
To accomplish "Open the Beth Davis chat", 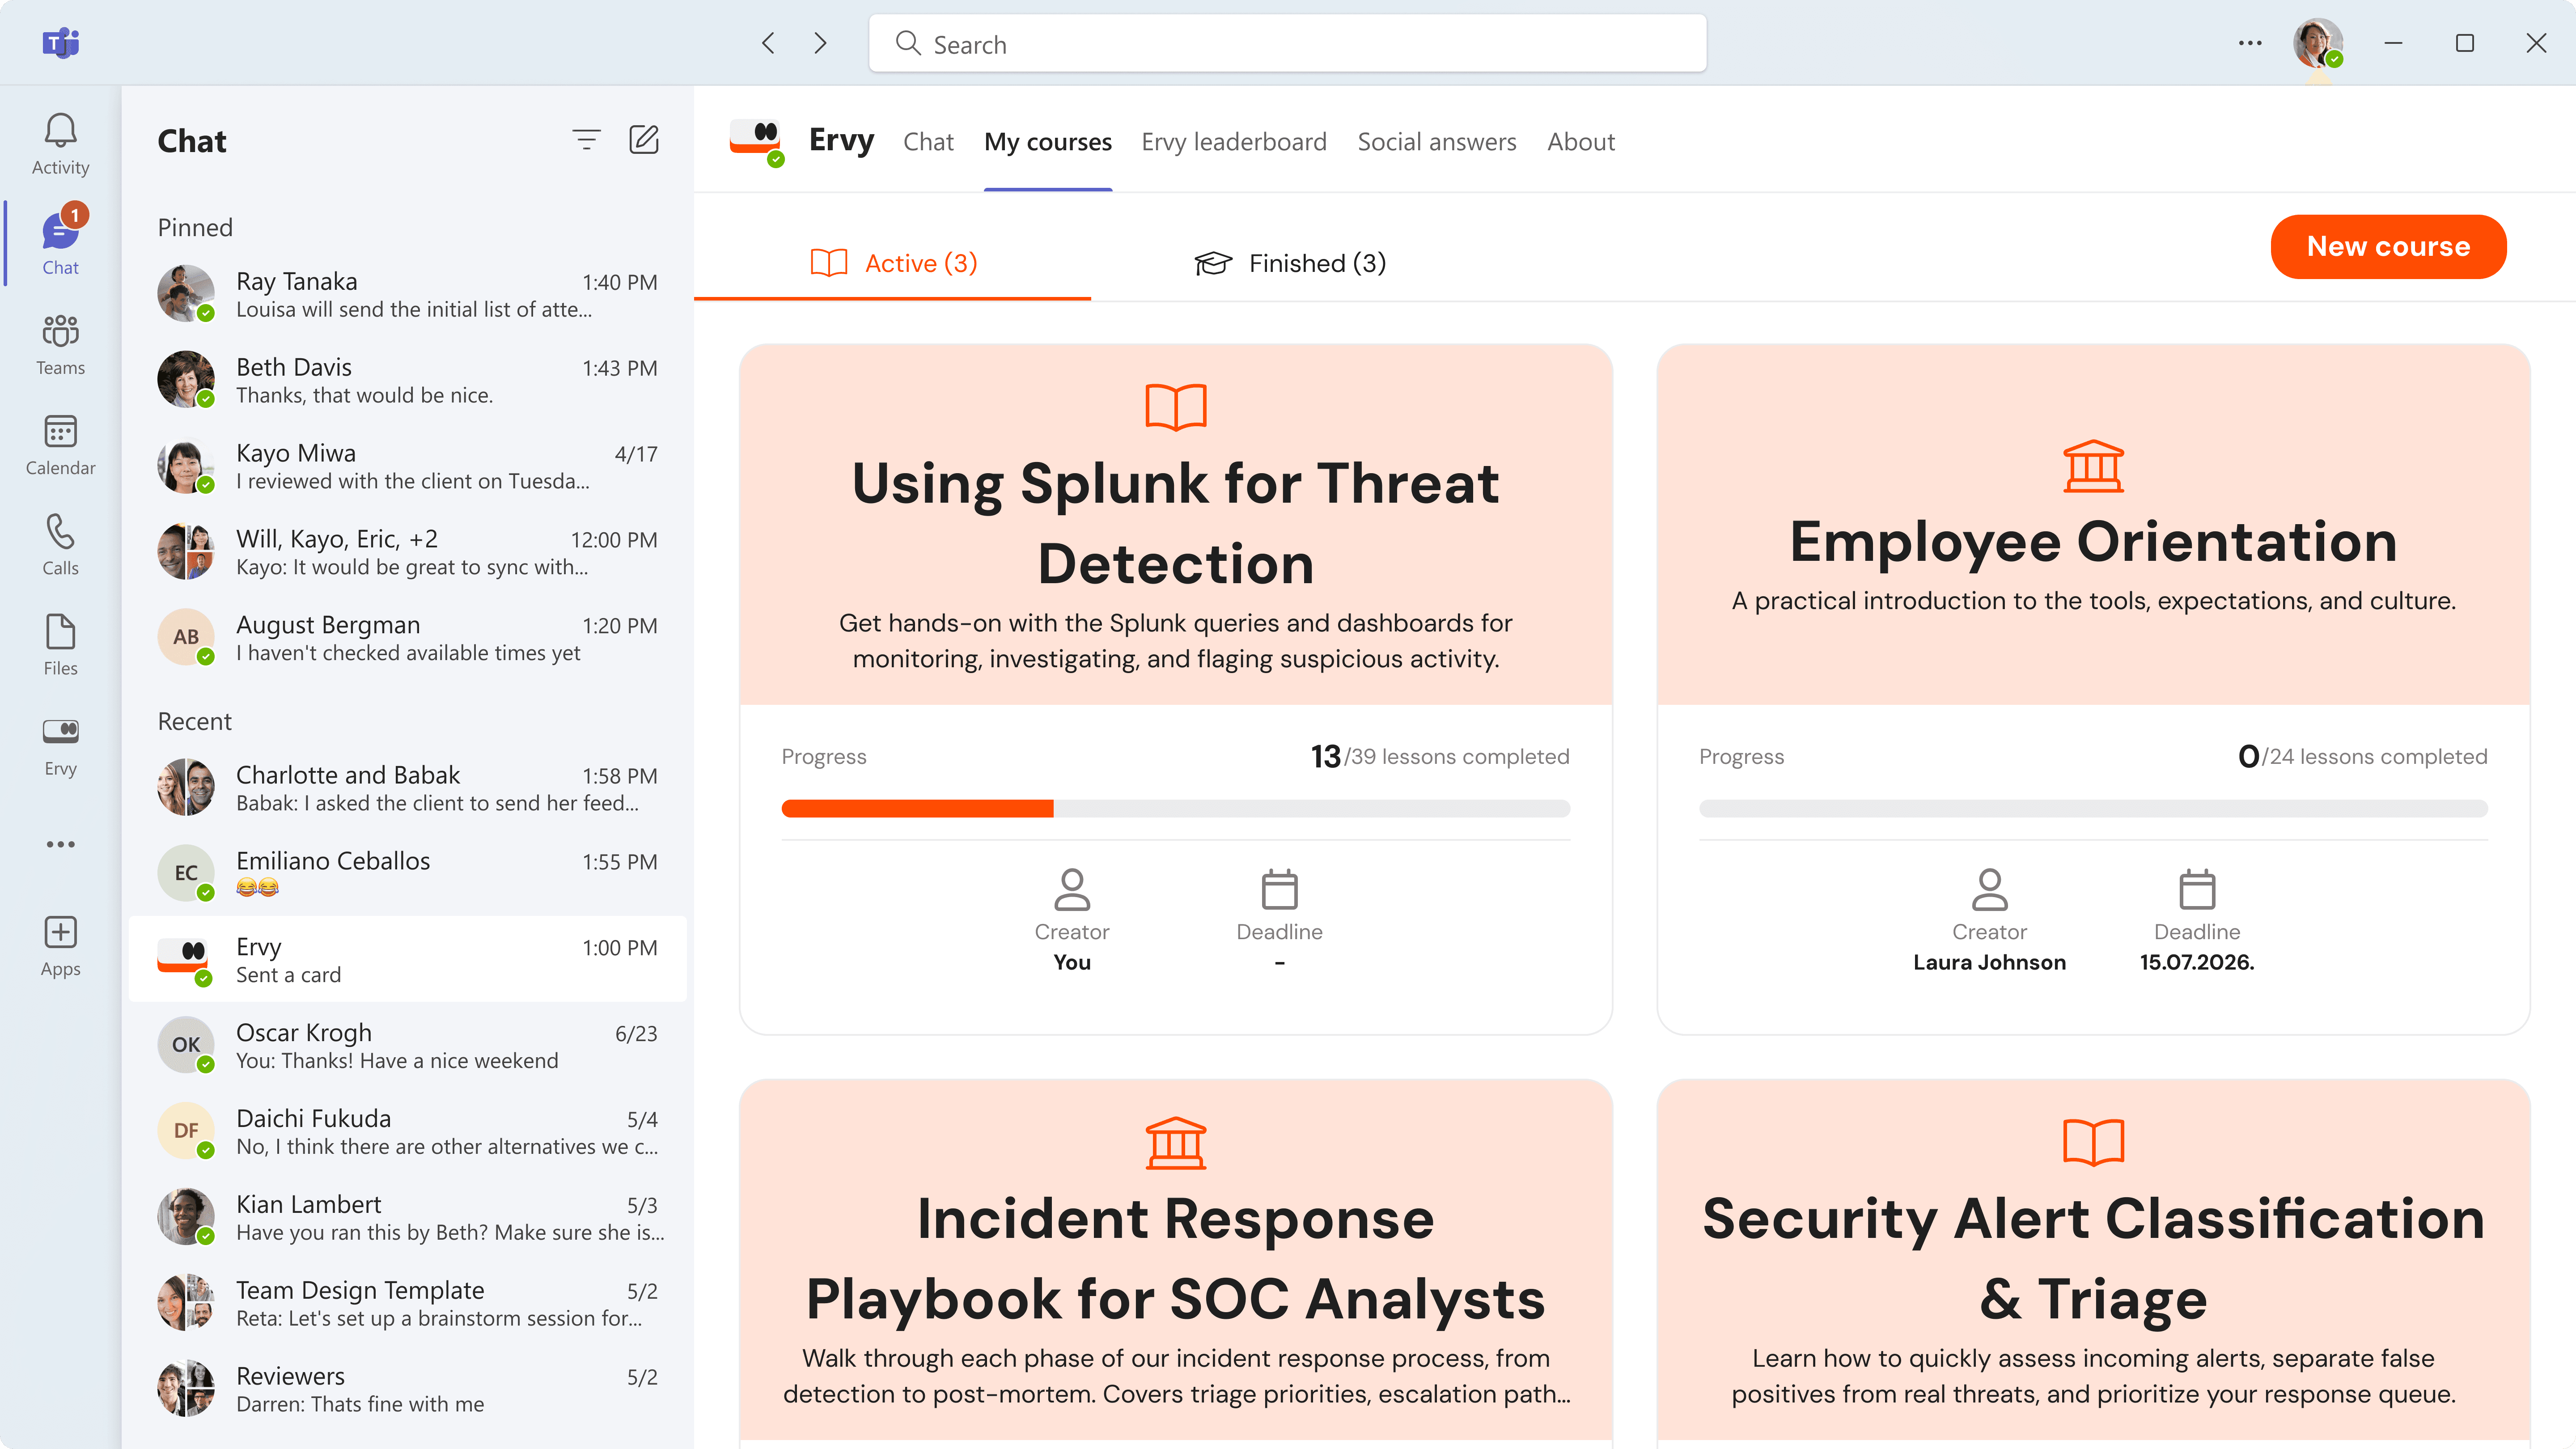I will [x=407, y=381].
